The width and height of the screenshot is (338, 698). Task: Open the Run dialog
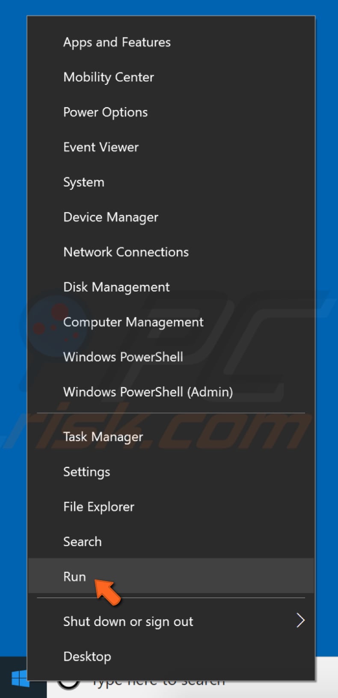[x=74, y=576]
